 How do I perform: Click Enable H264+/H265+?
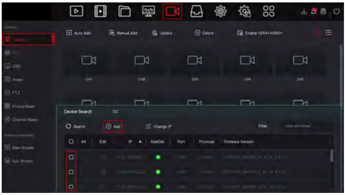(x=260, y=33)
